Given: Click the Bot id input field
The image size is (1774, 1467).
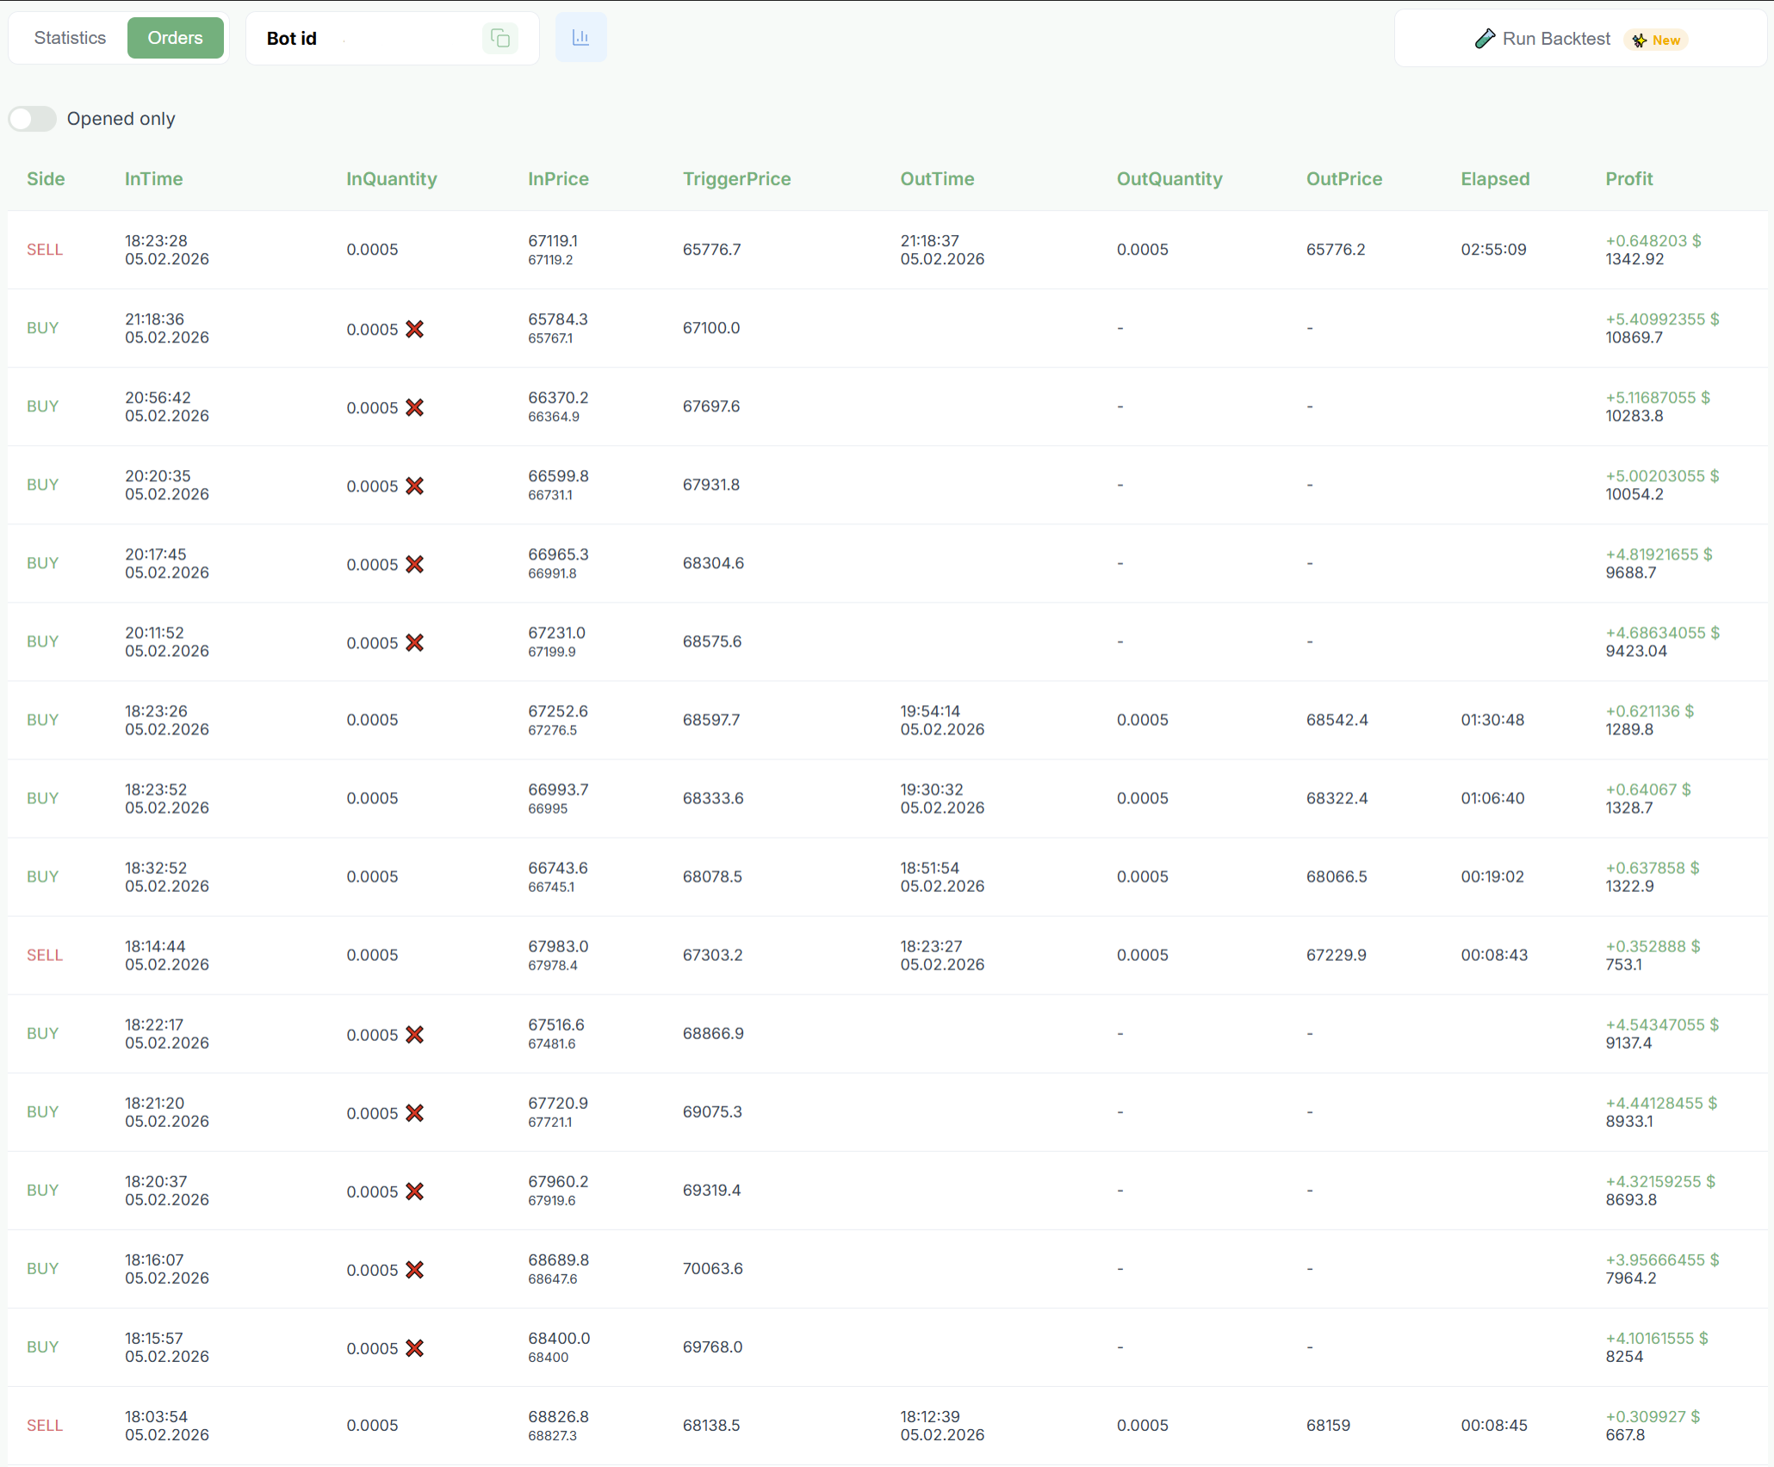Looking at the screenshot, I should pyautogui.click(x=399, y=38).
